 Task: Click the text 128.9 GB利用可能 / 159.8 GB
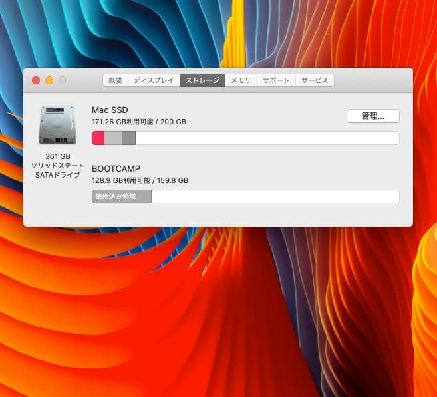[140, 180]
